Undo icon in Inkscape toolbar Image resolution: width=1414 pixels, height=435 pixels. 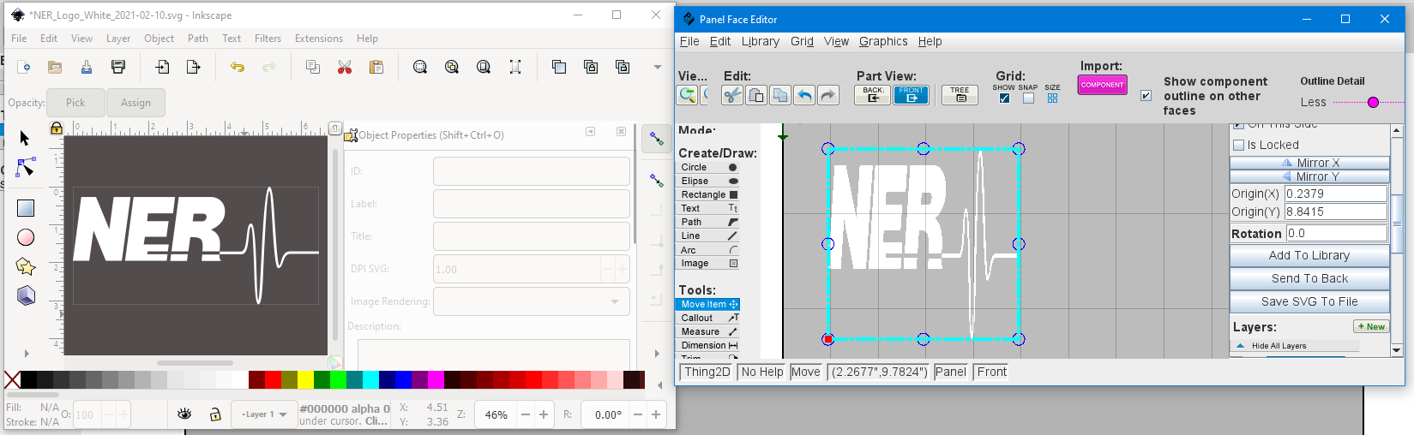coord(238,68)
